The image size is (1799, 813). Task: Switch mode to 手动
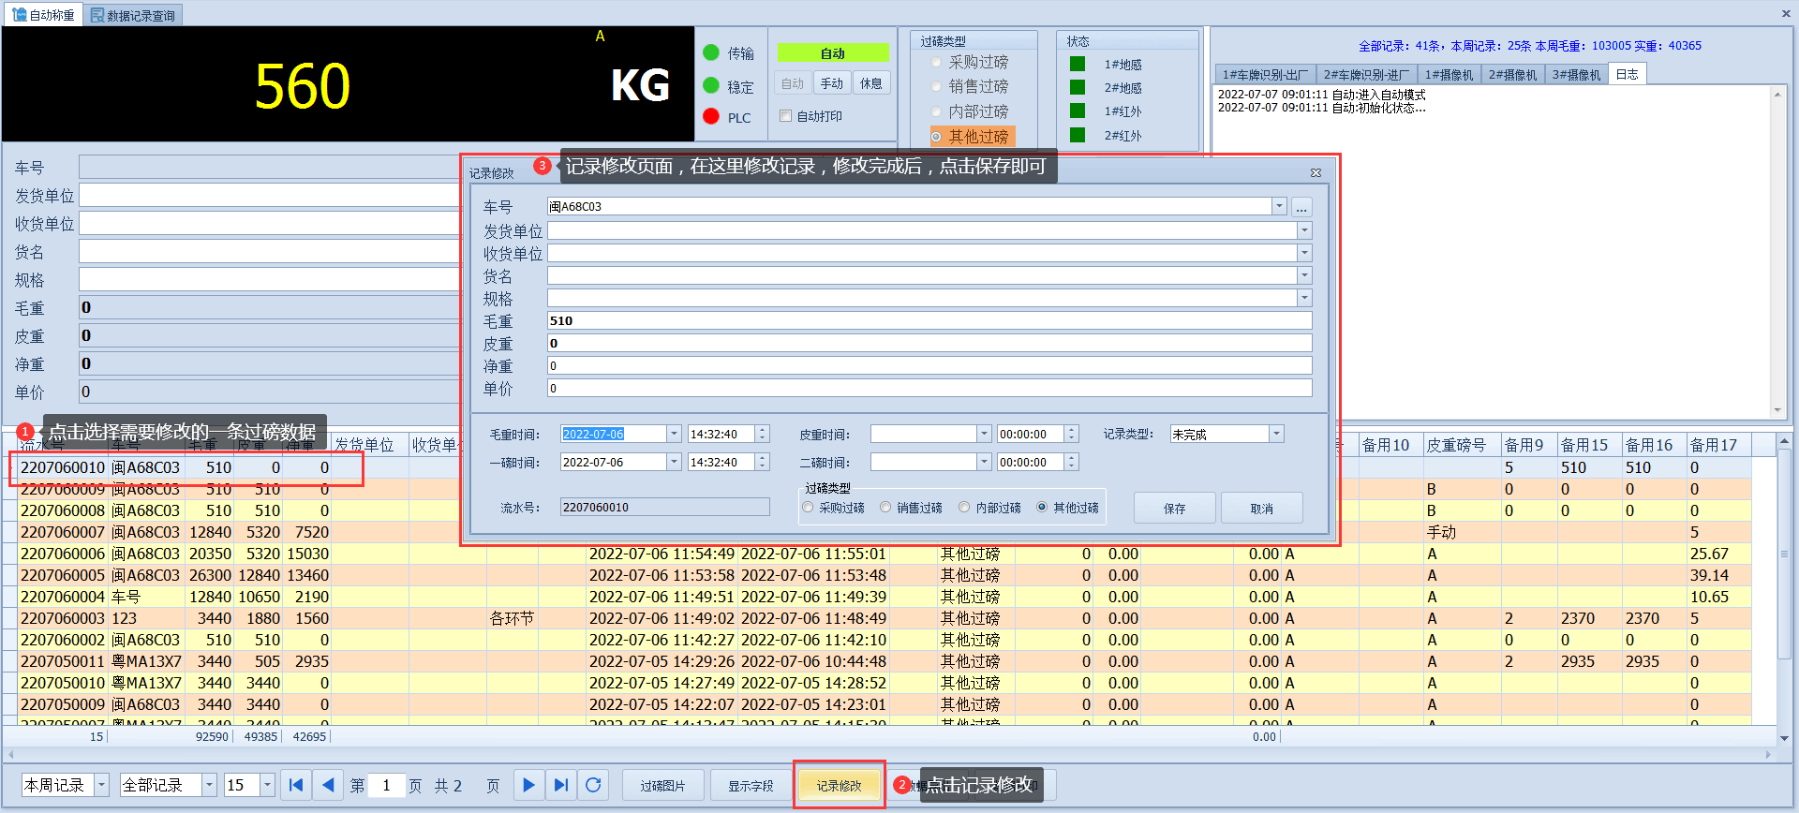(832, 83)
